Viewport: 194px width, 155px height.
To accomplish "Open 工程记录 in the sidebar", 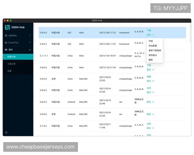I will pos(18,64).
